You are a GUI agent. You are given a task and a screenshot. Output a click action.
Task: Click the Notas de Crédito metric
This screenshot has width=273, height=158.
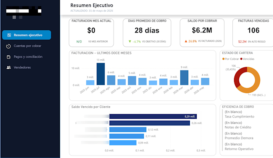238,125
